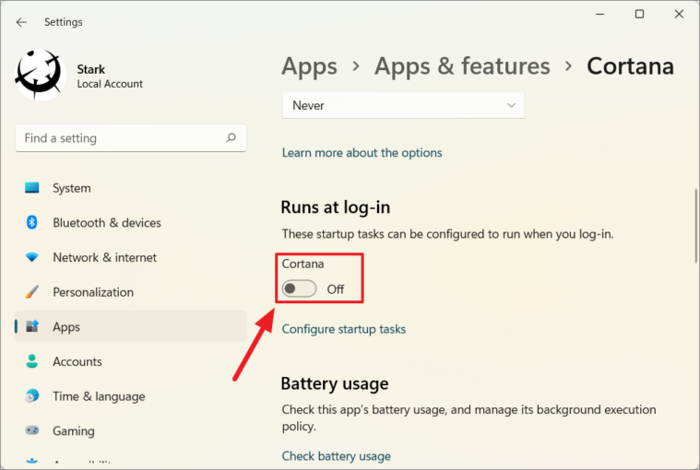Click the Personalization paintbrush icon
This screenshot has width=700, height=470.
pyautogui.click(x=31, y=292)
